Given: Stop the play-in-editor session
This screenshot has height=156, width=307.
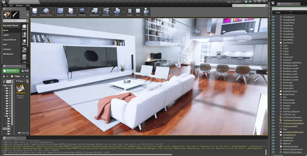Looking at the screenshot, I should (138, 12).
